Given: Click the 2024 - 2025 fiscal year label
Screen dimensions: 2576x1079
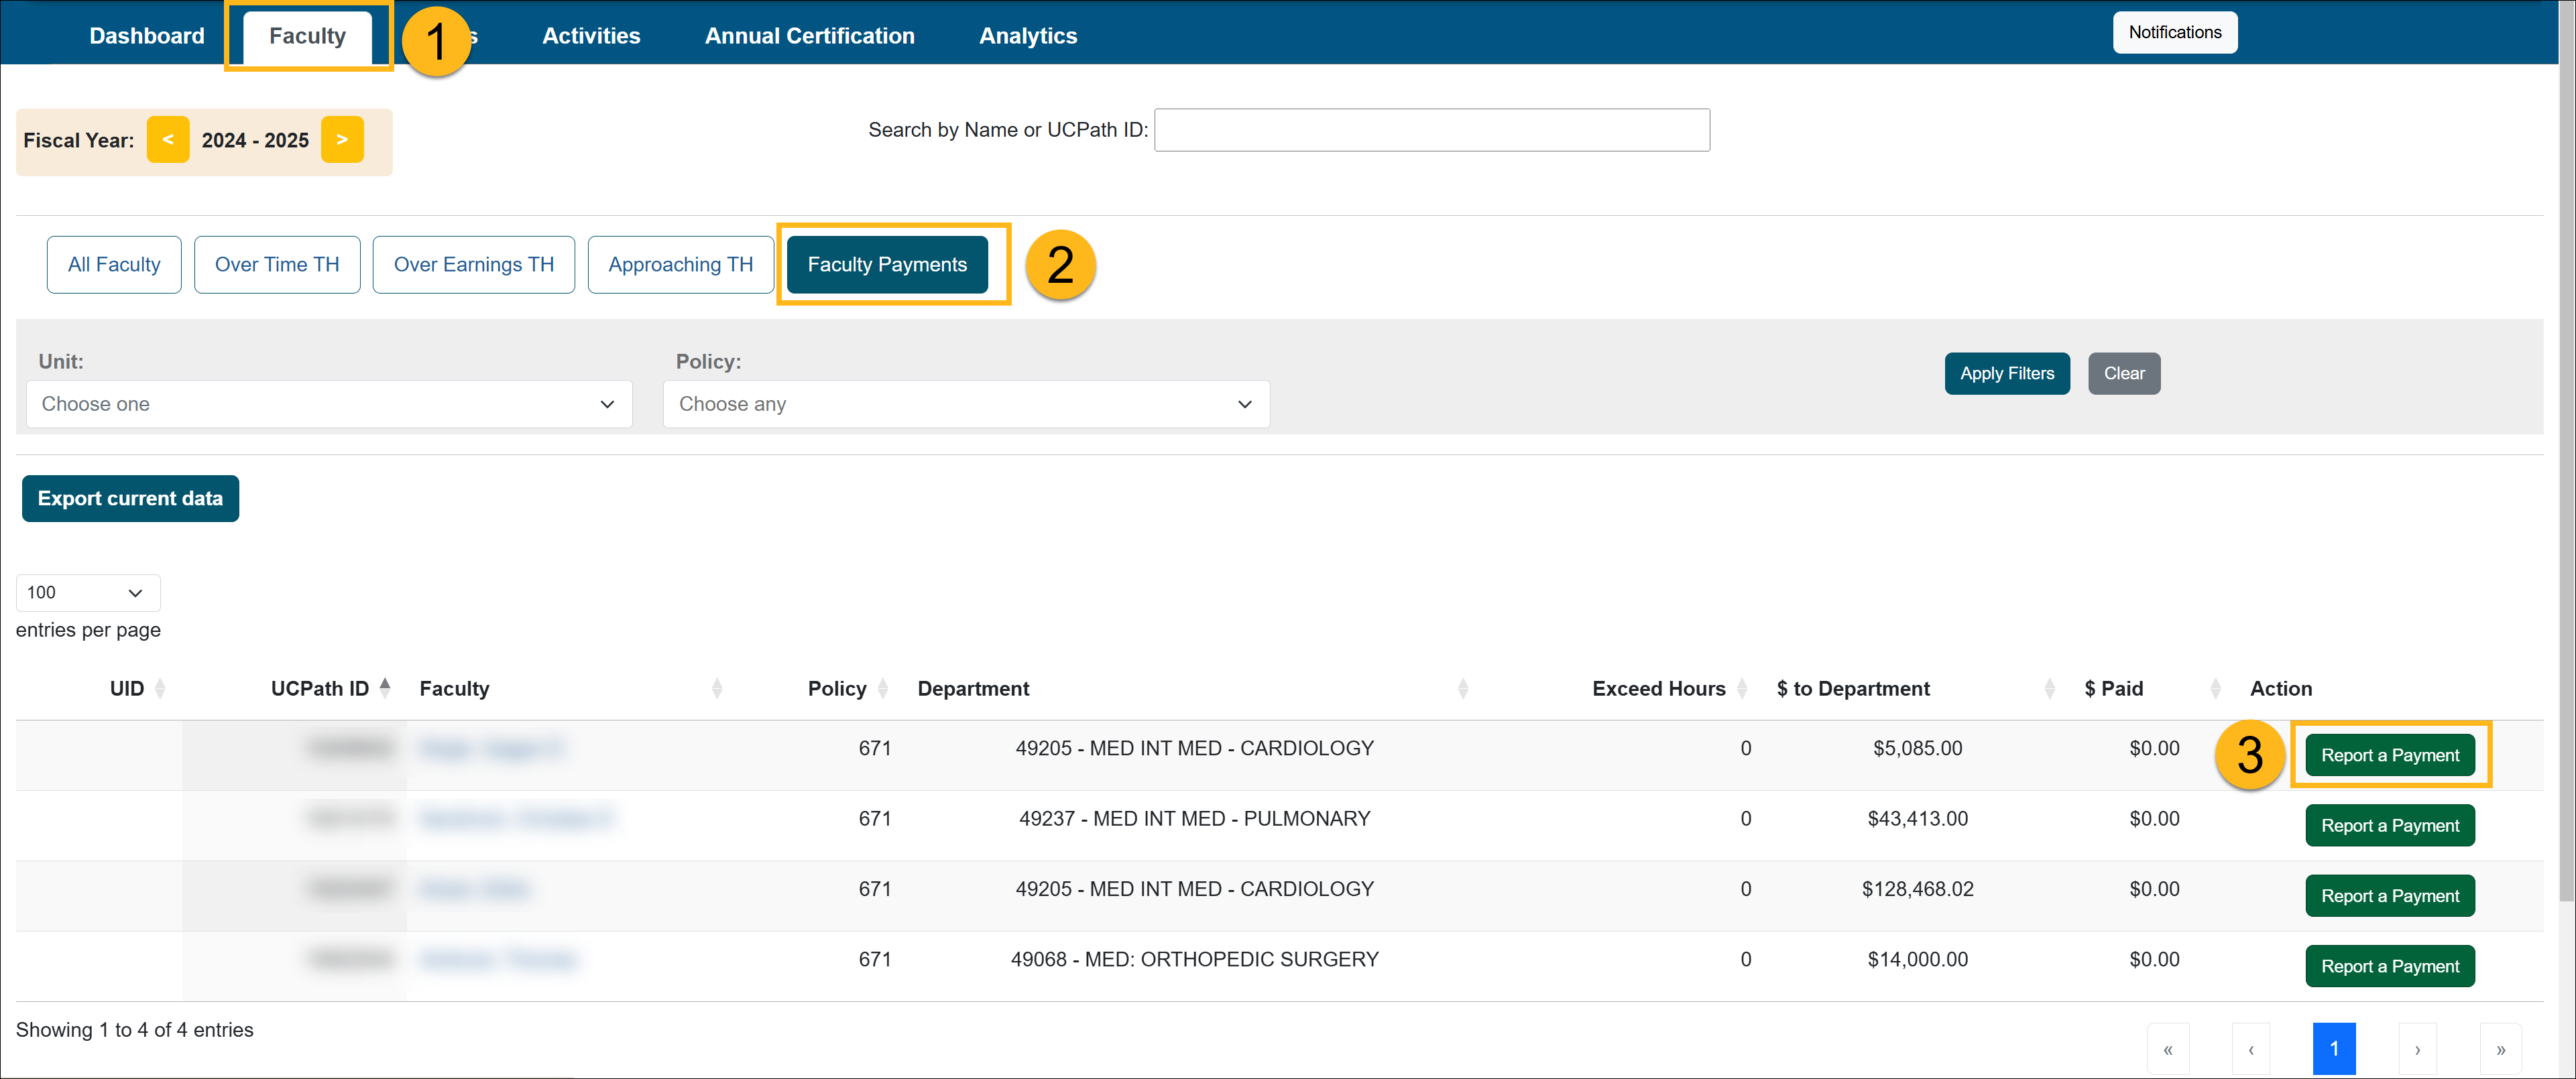Looking at the screenshot, I should tap(255, 141).
